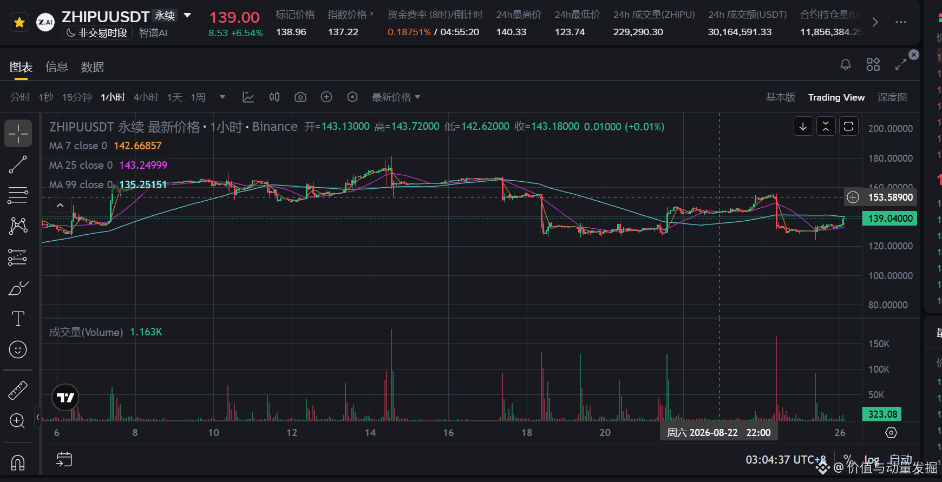Switch to the 图表 tab

coord(21,67)
